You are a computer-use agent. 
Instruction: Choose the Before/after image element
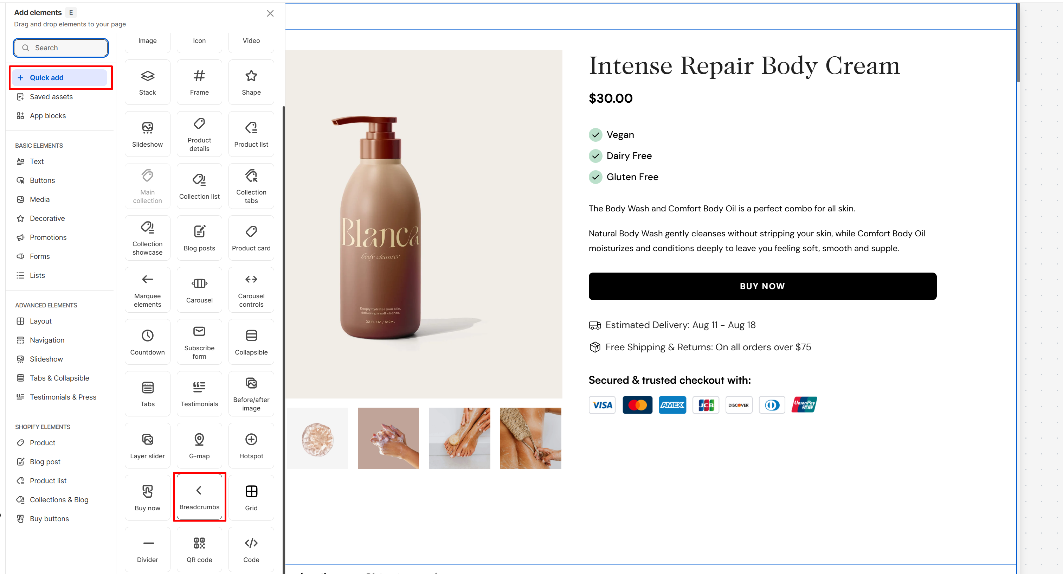(251, 394)
